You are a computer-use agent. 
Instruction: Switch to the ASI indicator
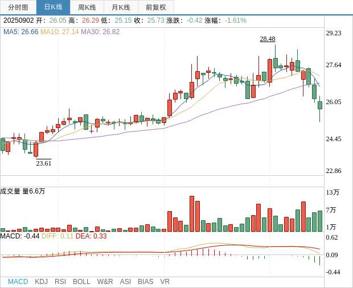[x=125, y=282]
